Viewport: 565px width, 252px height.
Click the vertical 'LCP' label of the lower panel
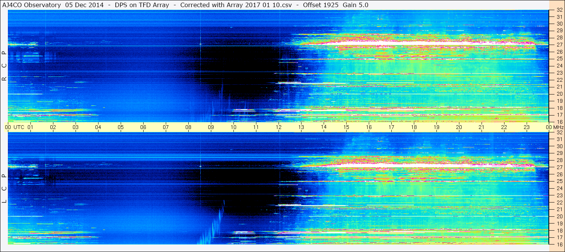[x=4, y=188]
